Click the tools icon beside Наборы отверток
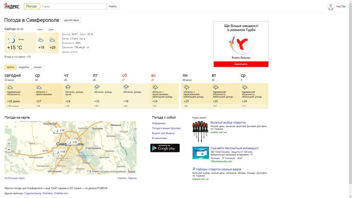 point(194,169)
